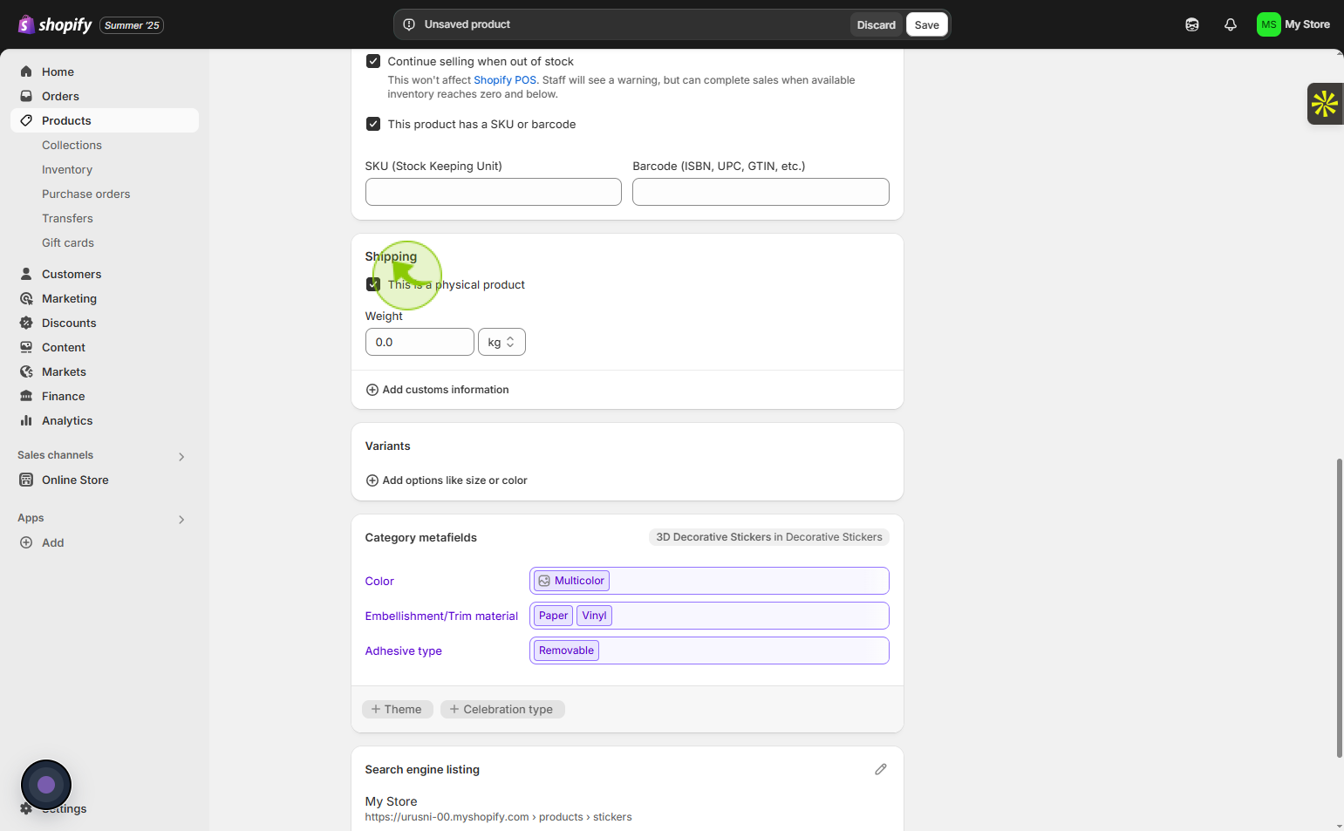Image resolution: width=1344 pixels, height=831 pixels.
Task: Edit search engine listing with pencil icon
Action: point(881,769)
